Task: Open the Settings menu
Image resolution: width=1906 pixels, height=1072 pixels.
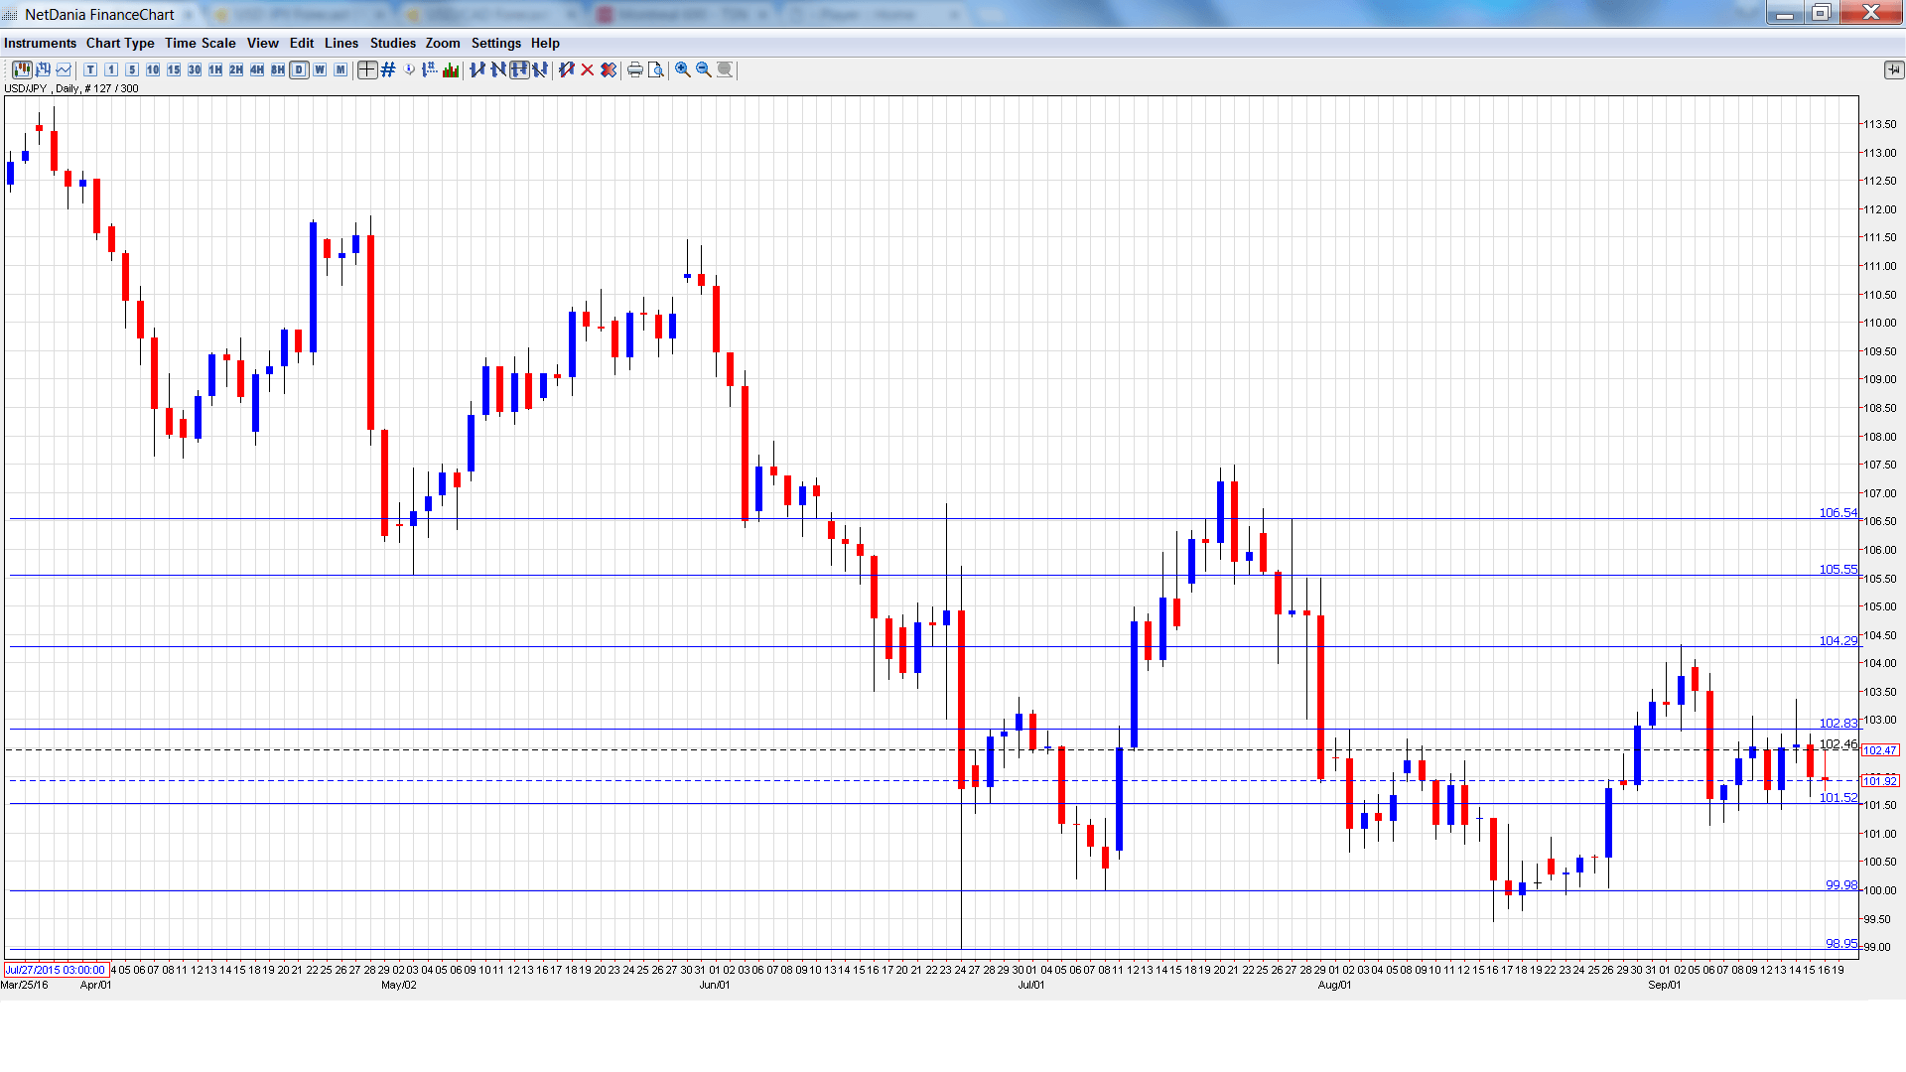Action: (x=495, y=43)
